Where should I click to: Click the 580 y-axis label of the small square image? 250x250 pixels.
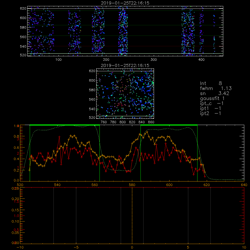pos(92,90)
